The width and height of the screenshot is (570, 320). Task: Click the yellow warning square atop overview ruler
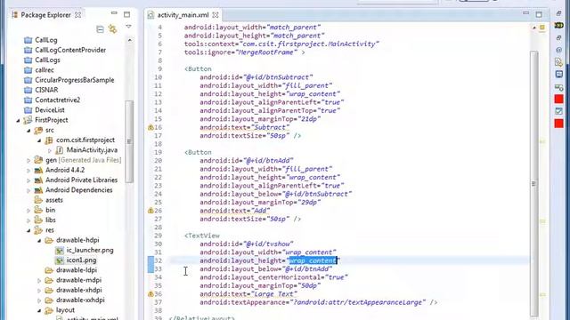click(x=542, y=28)
